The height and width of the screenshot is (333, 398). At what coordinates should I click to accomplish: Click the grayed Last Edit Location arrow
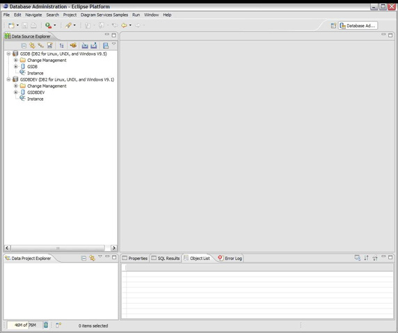coord(115,25)
